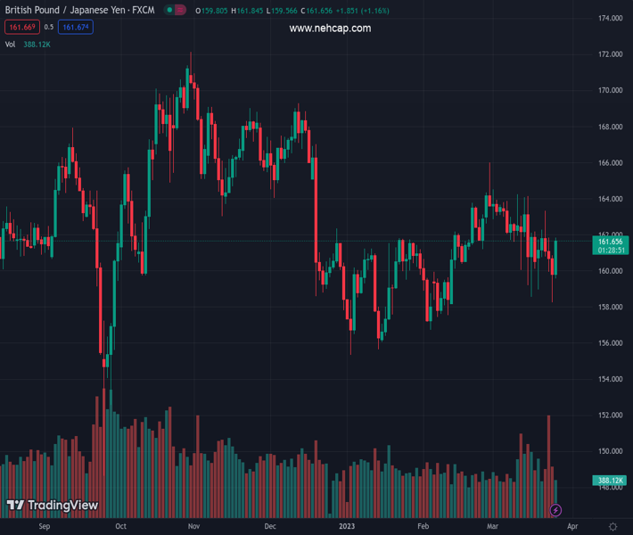Click the red sell price 161.669
Image resolution: width=633 pixels, height=535 pixels.
tap(21, 28)
